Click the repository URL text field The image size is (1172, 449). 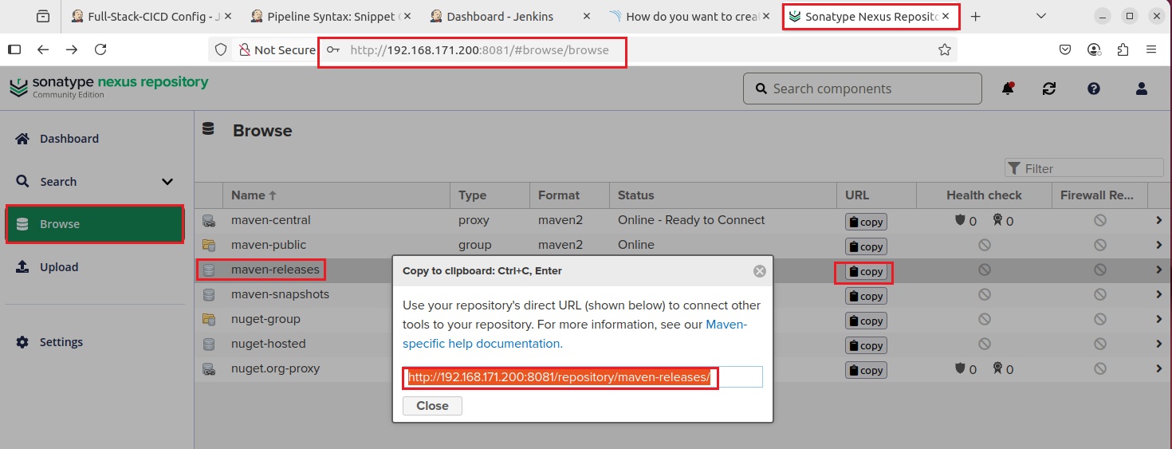pyautogui.click(x=583, y=377)
